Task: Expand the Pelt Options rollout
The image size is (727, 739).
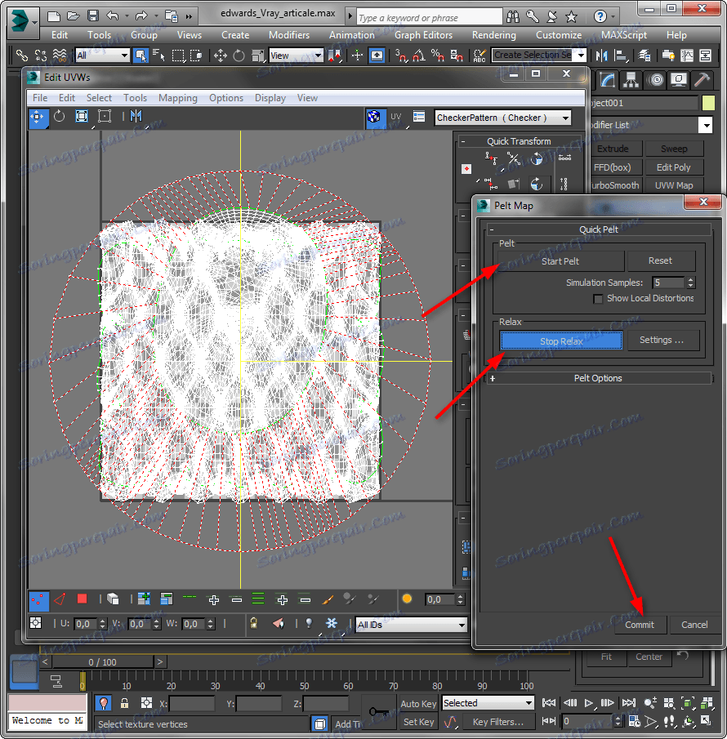Action: click(x=598, y=378)
